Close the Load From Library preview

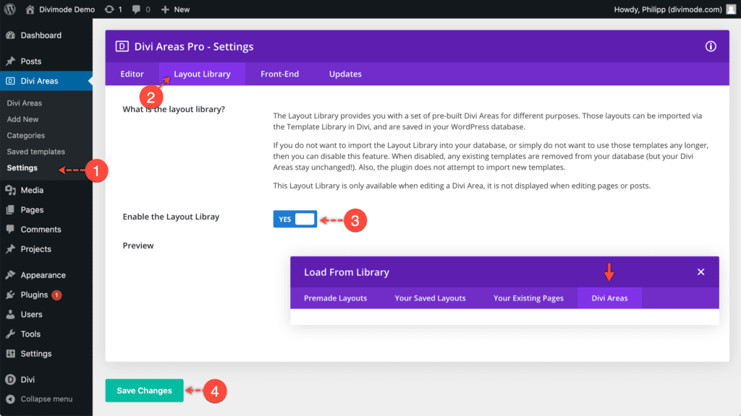(700, 272)
